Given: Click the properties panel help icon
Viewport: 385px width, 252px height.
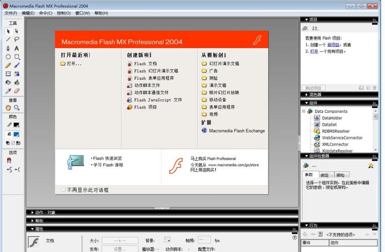Looking at the screenshot, I should coord(295,237).
